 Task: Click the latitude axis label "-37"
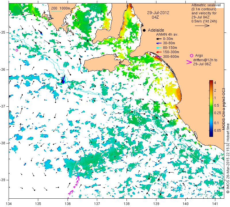coord(3,106)
